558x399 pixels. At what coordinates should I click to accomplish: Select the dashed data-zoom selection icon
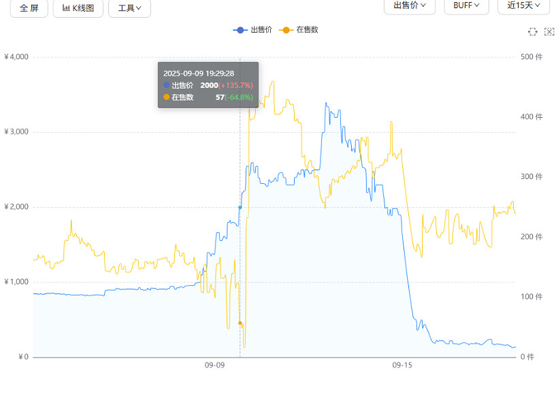[533, 31]
